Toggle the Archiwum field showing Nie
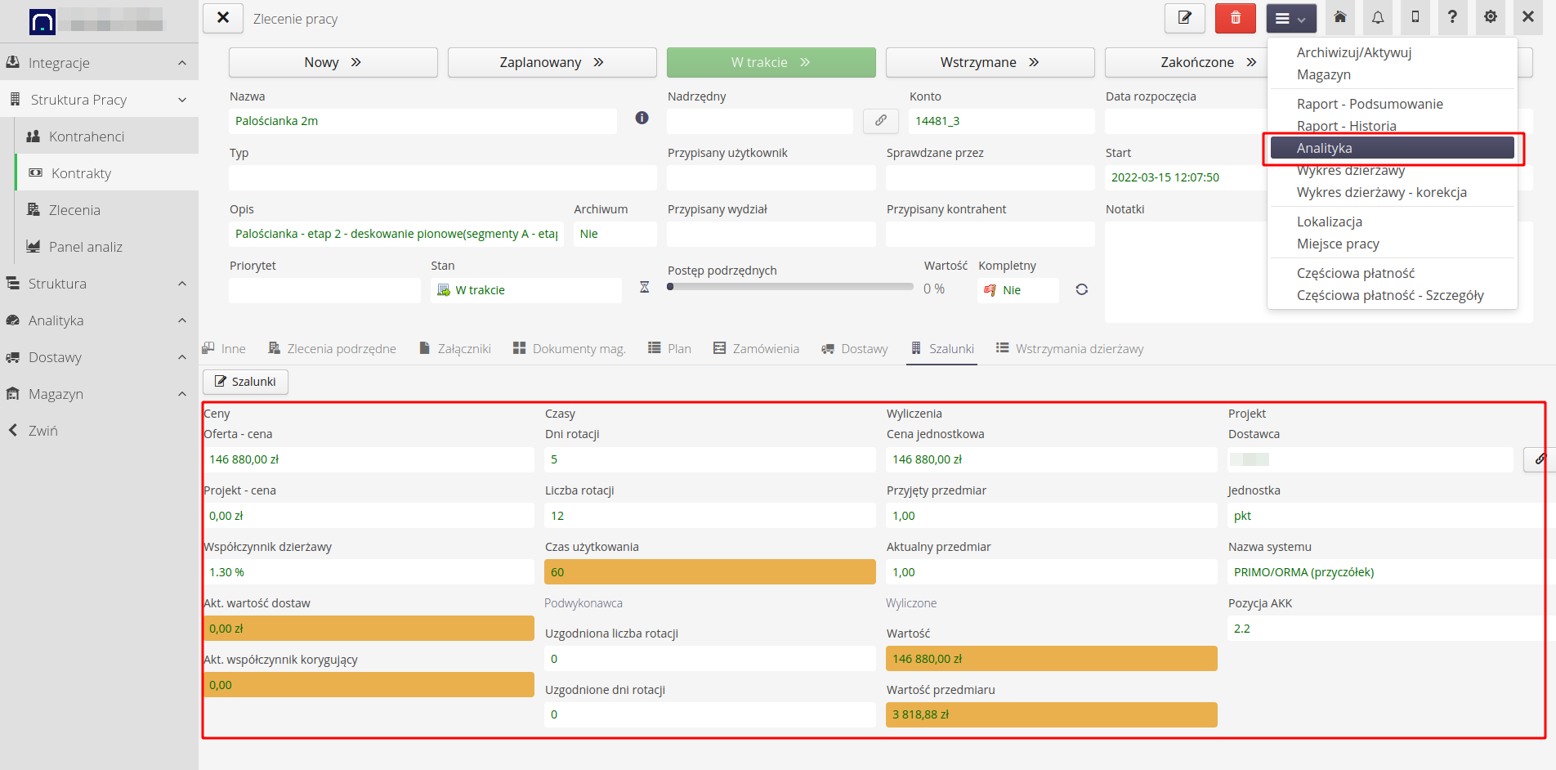Image resolution: width=1556 pixels, height=770 pixels. click(x=614, y=234)
